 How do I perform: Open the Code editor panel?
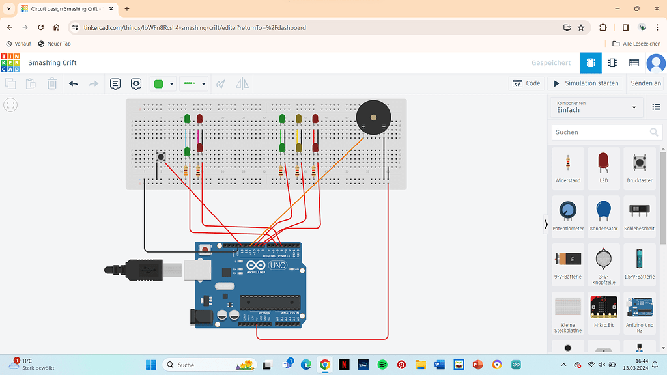click(526, 83)
